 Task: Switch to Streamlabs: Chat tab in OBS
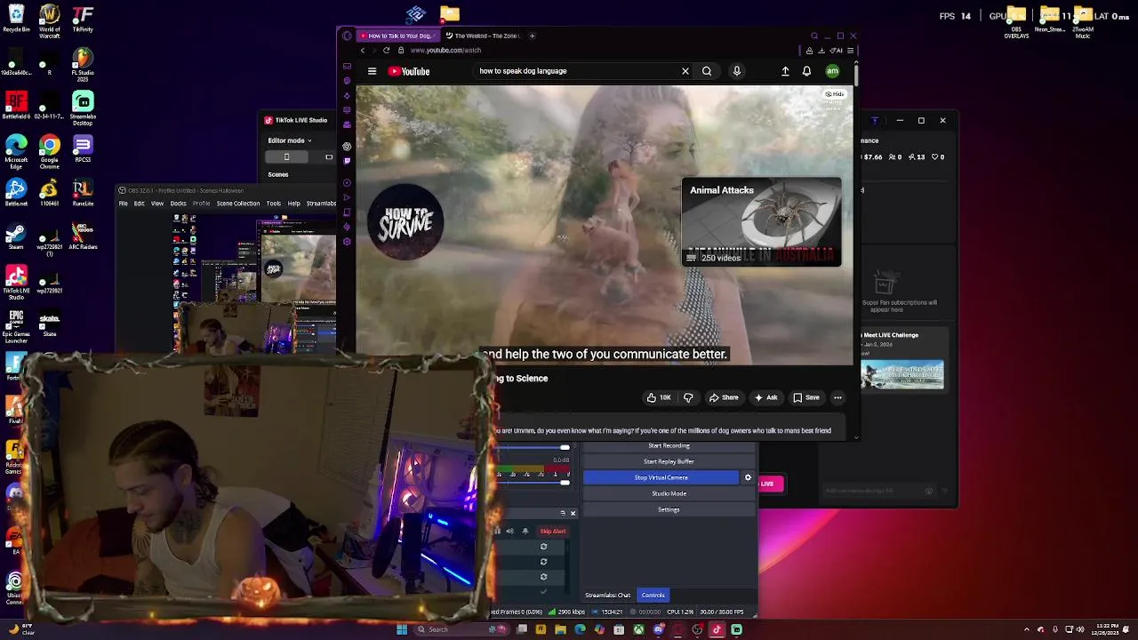pyautogui.click(x=608, y=596)
